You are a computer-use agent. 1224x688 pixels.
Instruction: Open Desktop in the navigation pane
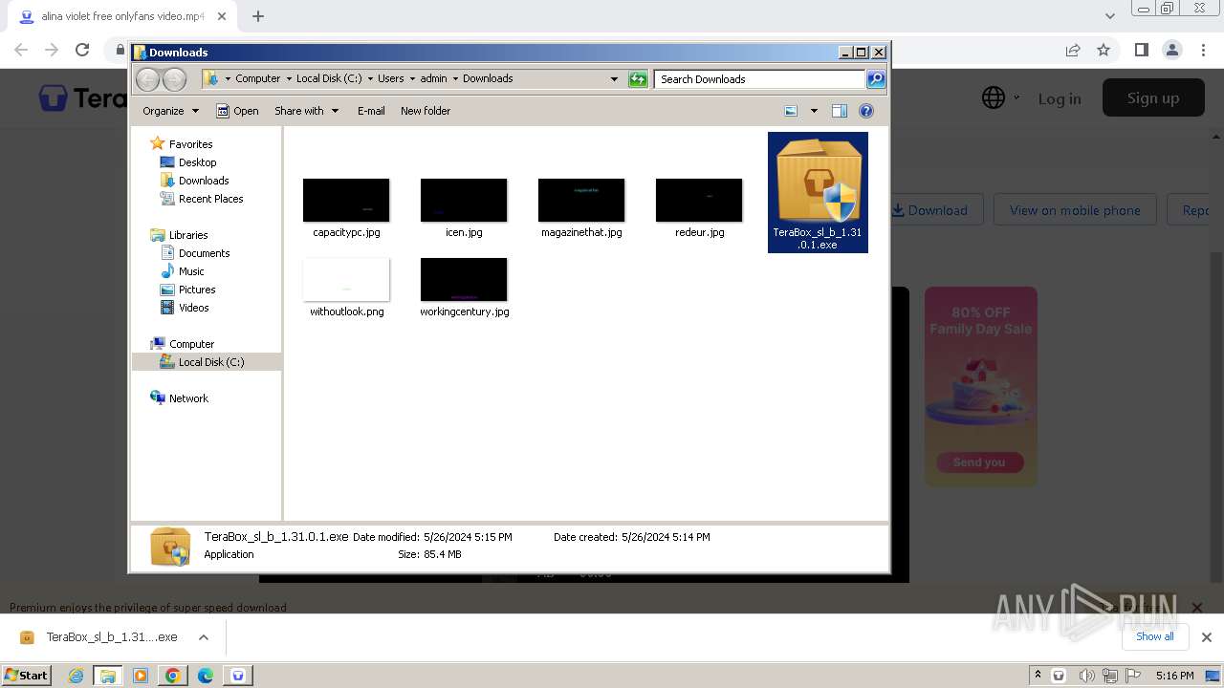[197, 162]
